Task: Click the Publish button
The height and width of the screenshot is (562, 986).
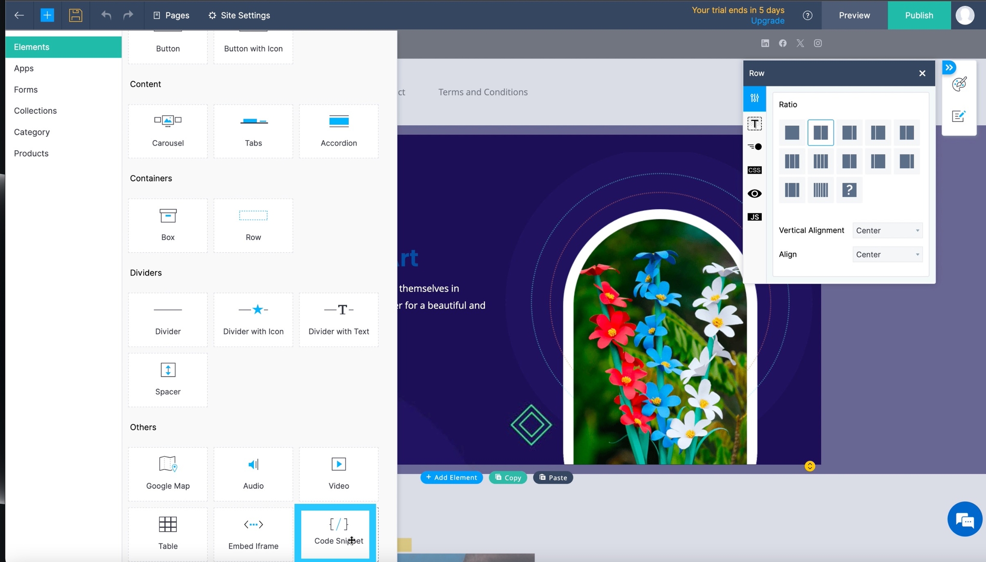Action: [x=919, y=15]
